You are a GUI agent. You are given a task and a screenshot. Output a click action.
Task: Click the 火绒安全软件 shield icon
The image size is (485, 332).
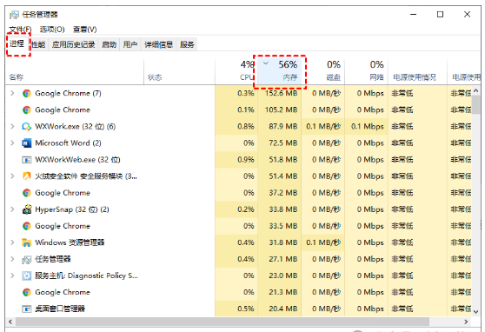pos(27,176)
